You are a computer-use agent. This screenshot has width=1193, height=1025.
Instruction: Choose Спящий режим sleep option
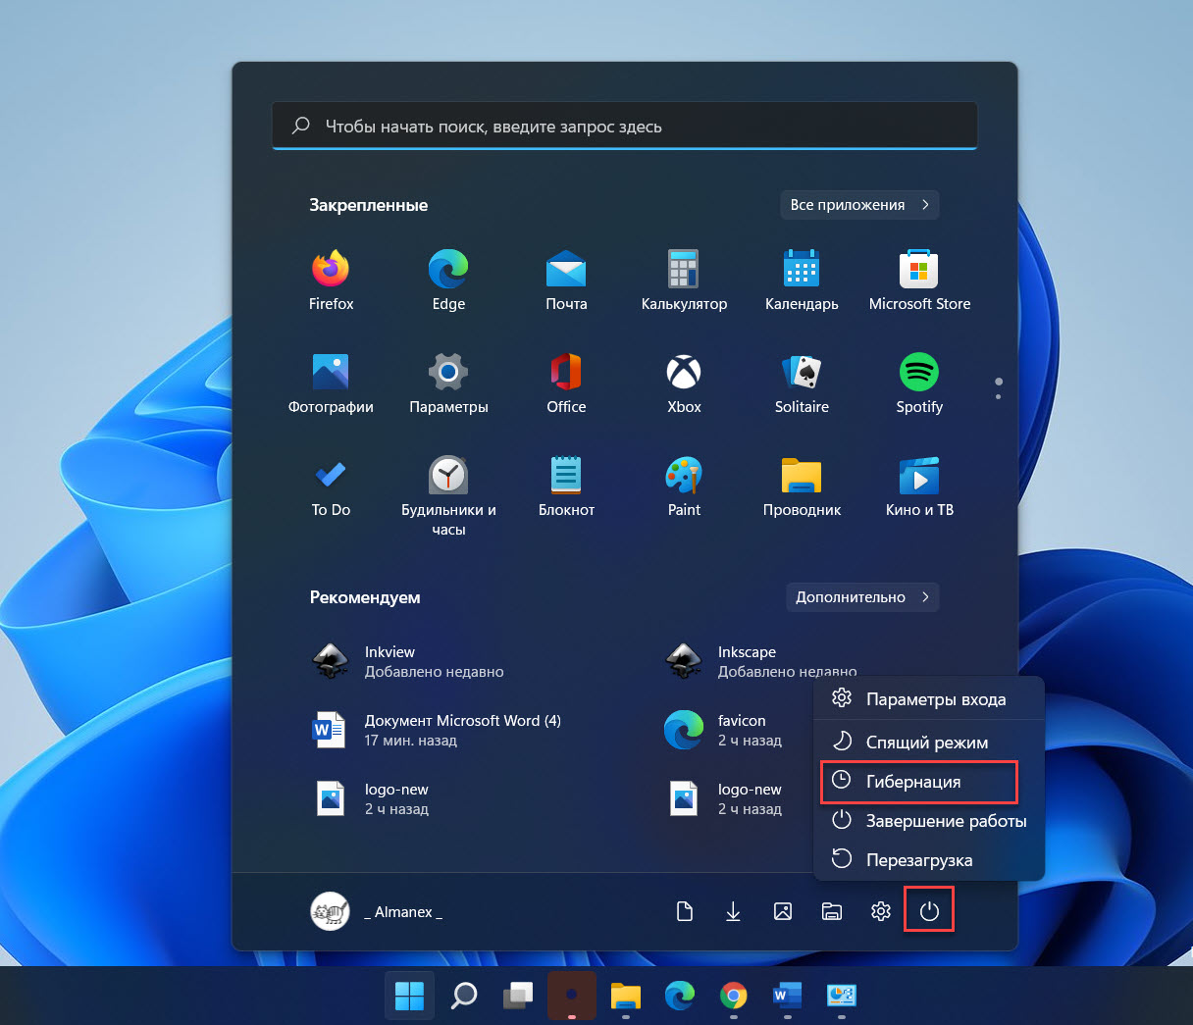click(929, 743)
